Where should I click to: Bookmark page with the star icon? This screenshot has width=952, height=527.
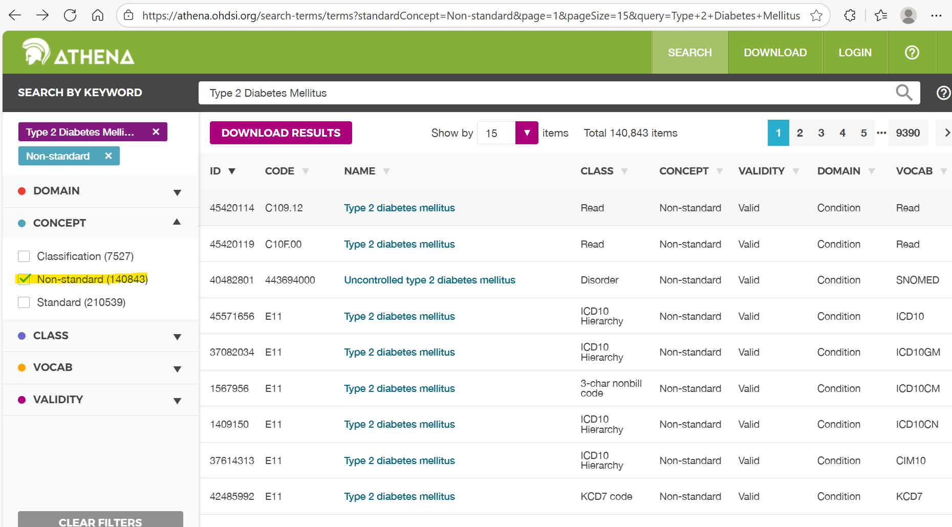tap(816, 15)
